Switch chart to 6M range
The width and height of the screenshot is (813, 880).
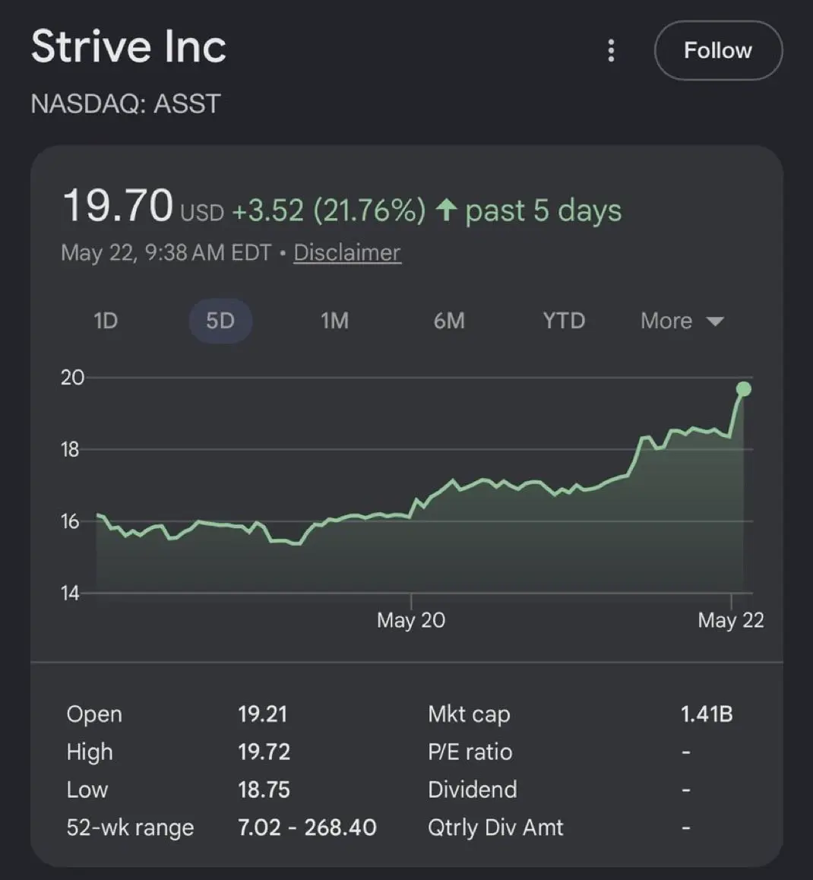(449, 321)
